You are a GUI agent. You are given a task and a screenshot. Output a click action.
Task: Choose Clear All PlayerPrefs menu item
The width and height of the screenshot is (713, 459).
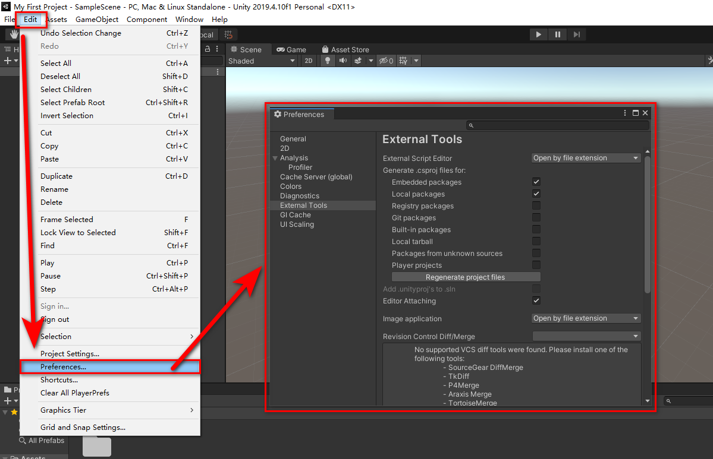(110, 392)
